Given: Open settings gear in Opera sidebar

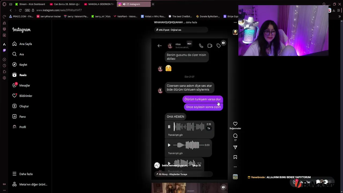Looking at the screenshot, I should [x=4, y=78].
